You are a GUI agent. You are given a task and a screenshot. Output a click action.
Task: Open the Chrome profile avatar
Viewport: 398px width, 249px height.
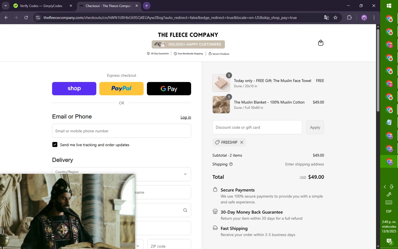[364, 18]
